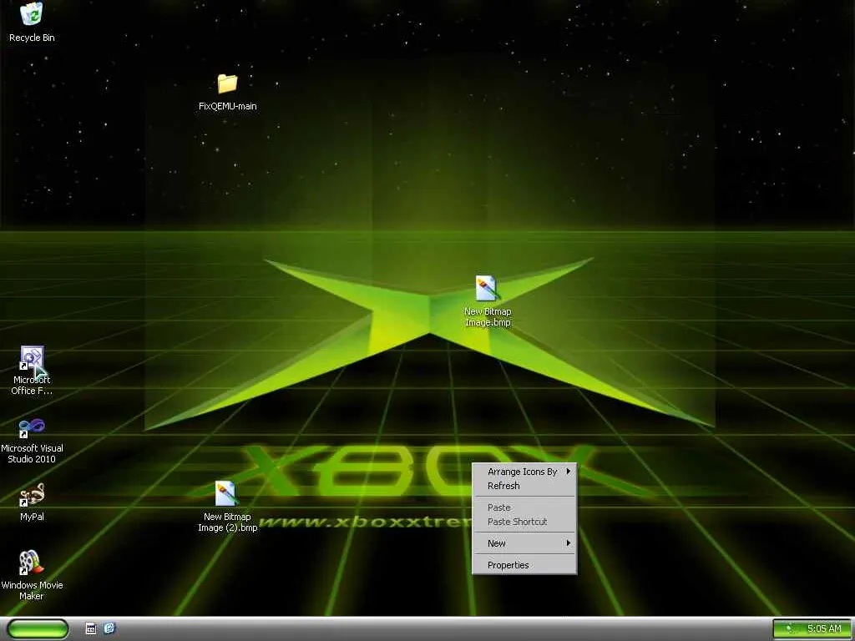Choose Properties in context menu
Screen dimensions: 855x641
click(524, 565)
